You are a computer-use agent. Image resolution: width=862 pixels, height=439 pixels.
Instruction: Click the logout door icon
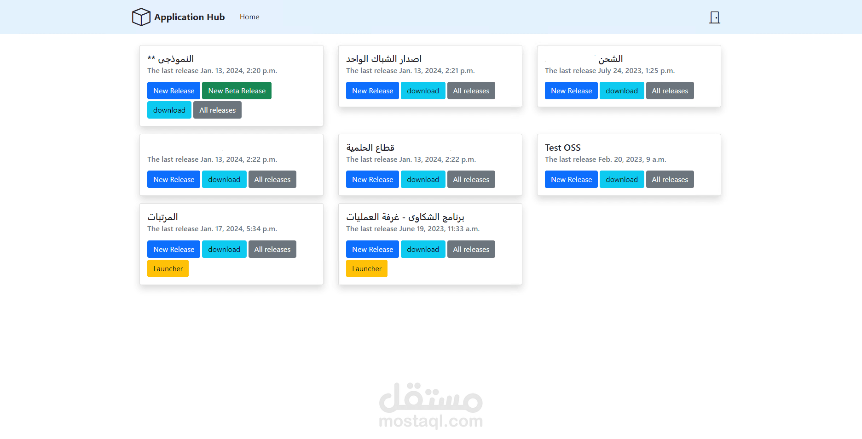coord(715,17)
